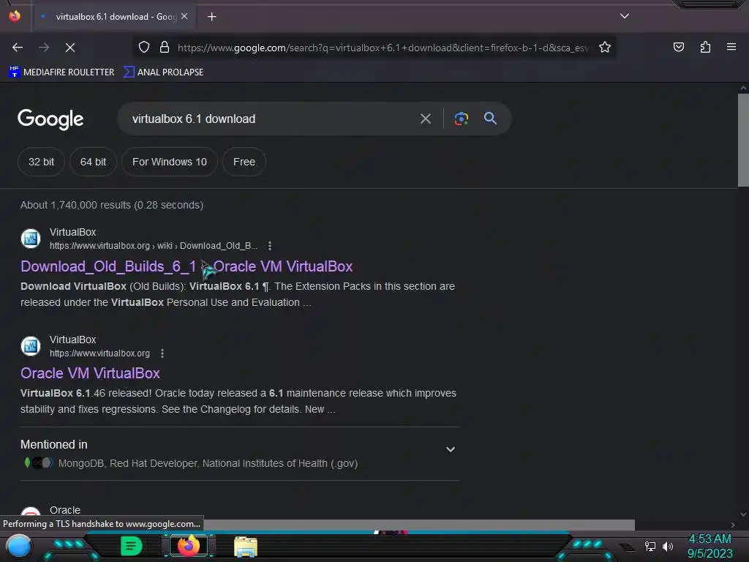The height and width of the screenshot is (562, 749).
Task: Close the virtualbox 6.1 download tab
Action: (184, 16)
